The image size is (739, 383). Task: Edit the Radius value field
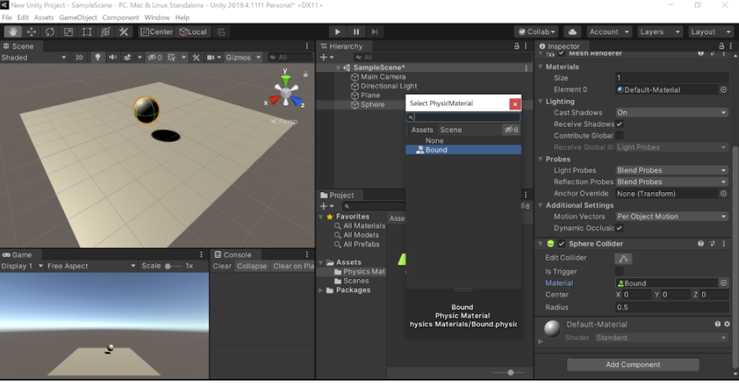pyautogui.click(x=672, y=307)
